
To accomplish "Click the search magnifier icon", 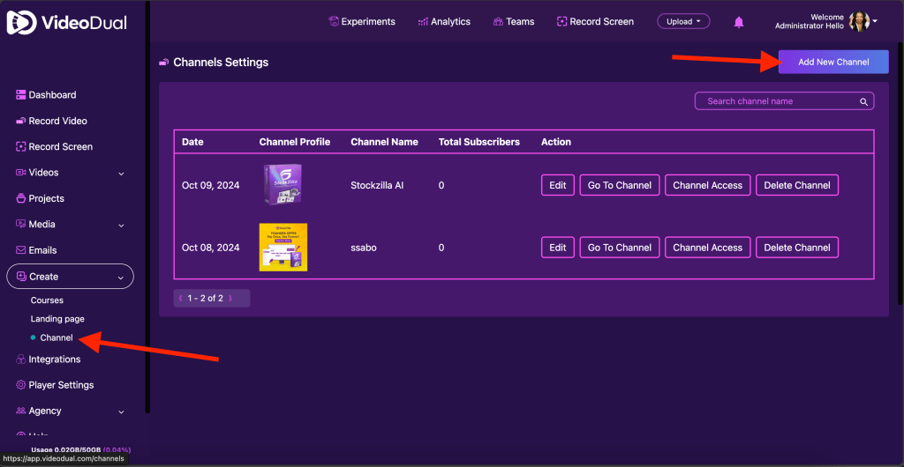I will (x=864, y=101).
